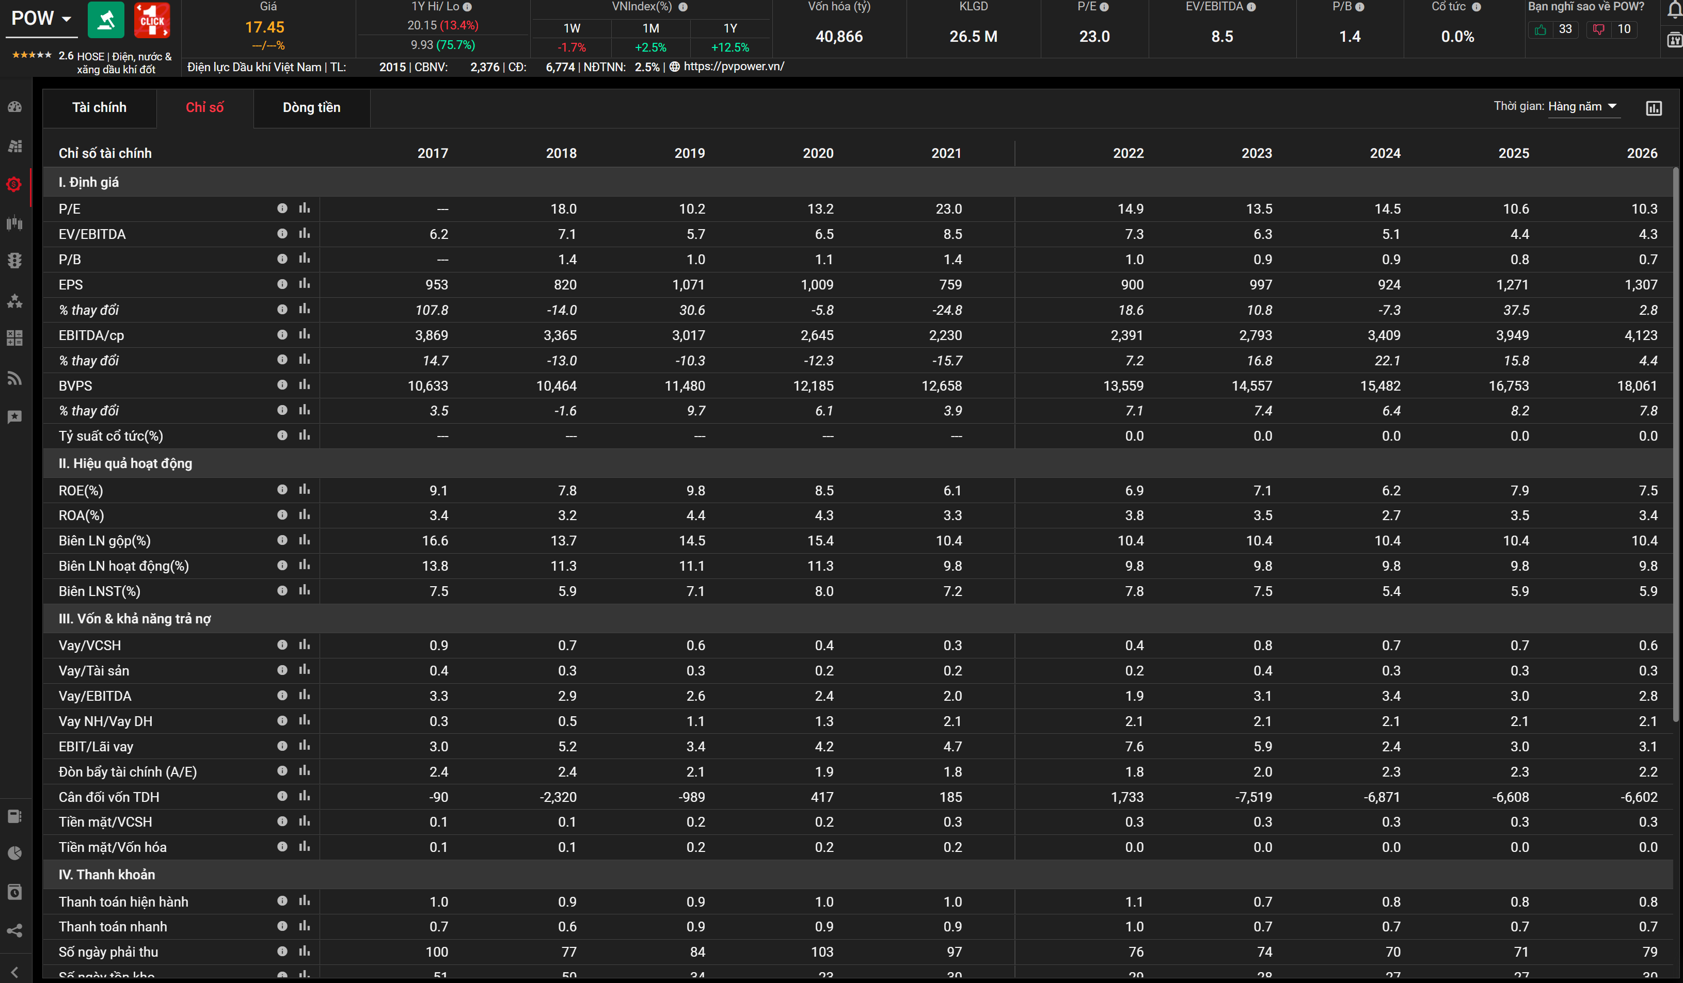Click the EV/EBITDA row label

pos(92,234)
